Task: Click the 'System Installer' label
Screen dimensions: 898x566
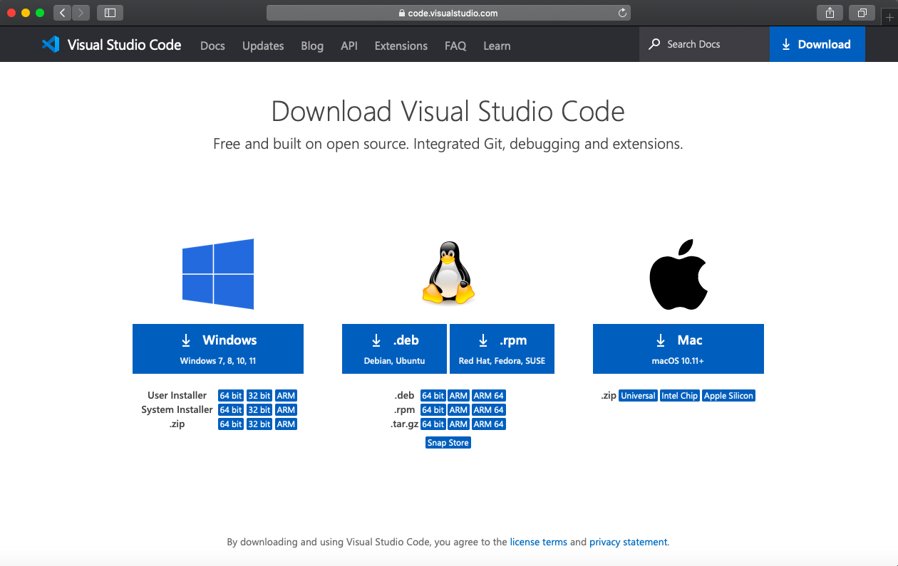Action: (177, 409)
